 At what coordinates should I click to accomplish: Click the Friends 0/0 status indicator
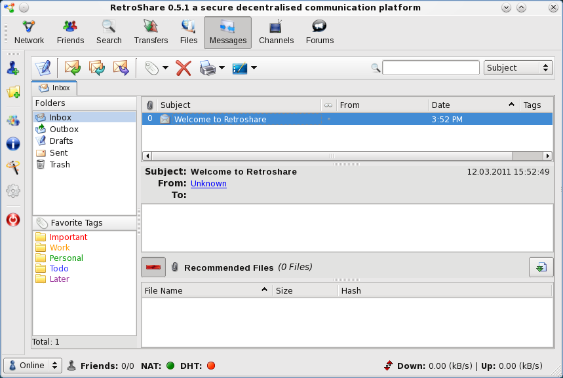pyautogui.click(x=101, y=366)
